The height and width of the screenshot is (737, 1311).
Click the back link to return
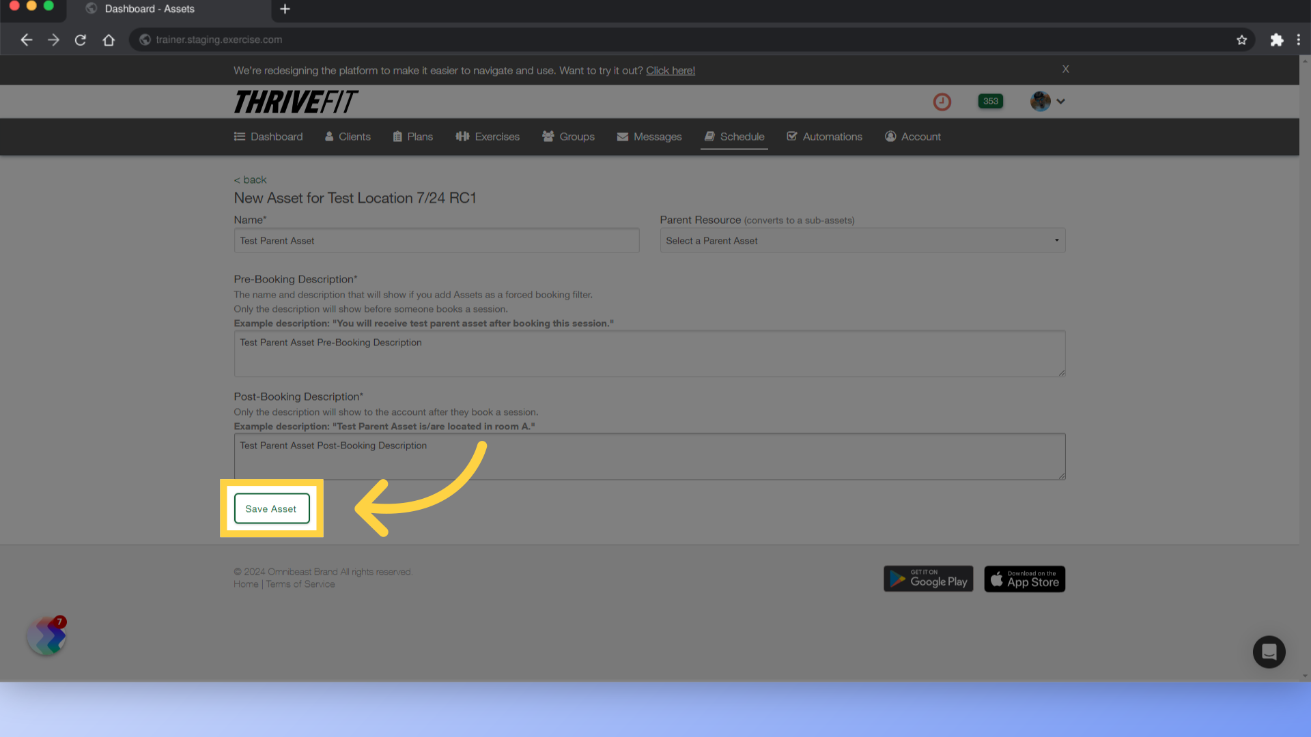coord(249,178)
